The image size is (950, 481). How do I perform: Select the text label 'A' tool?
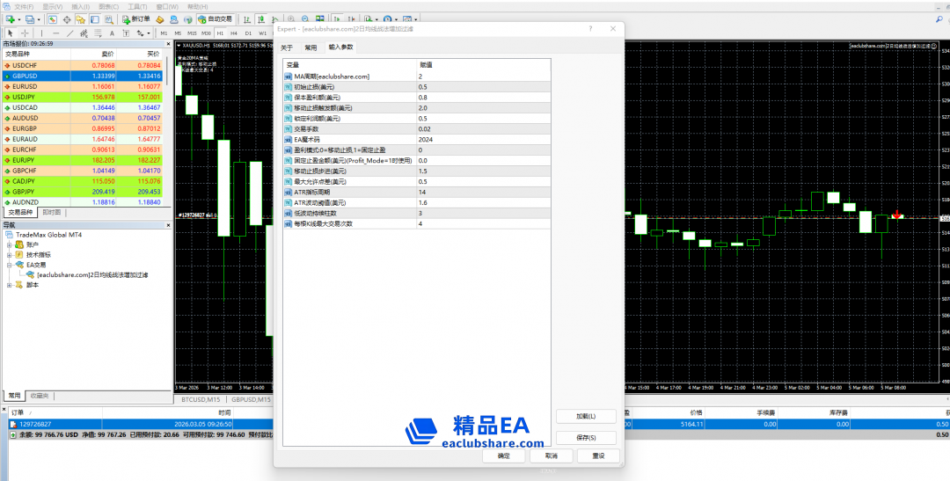coord(113,33)
